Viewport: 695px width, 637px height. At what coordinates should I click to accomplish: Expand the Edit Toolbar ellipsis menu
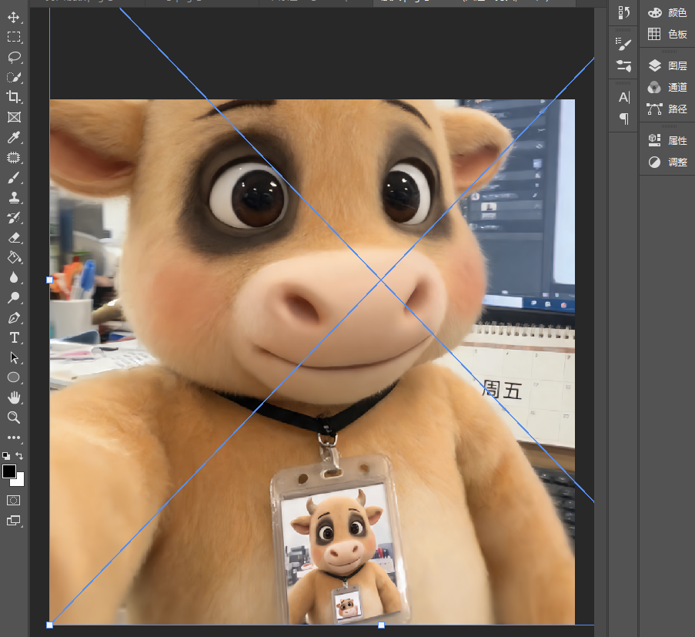pos(14,438)
